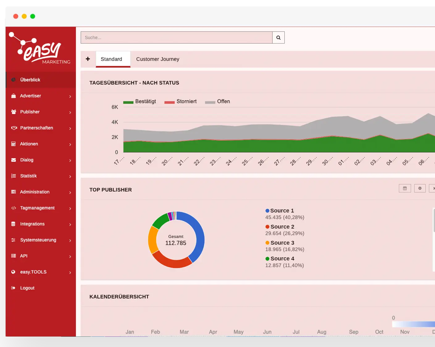Select the Standard tab
The image size is (435, 347).
[111, 59]
